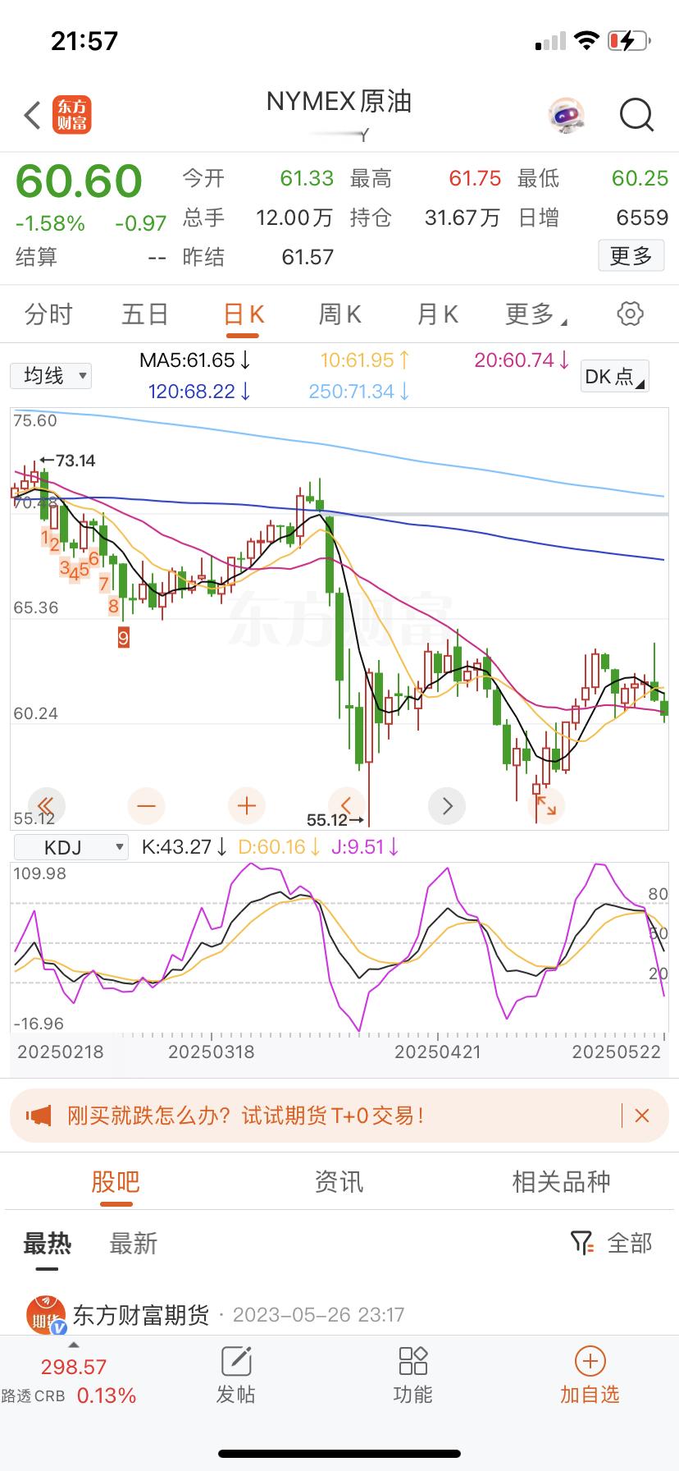Open the robot assistant avatar
This screenshot has height=1471, width=679.
[x=567, y=115]
